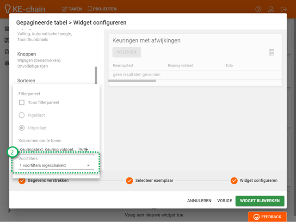Click the Selecteer exemplaar step checkmark
The width and height of the screenshot is (296, 222).
point(129,180)
